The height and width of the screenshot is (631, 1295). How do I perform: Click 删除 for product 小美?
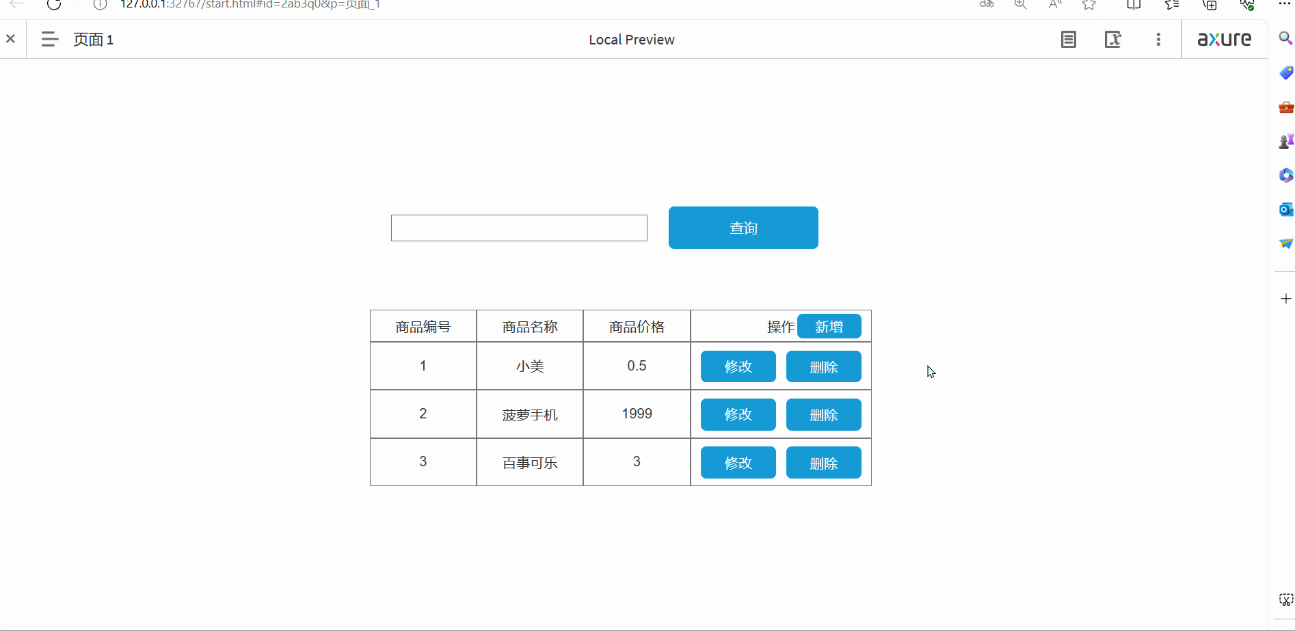pos(824,366)
